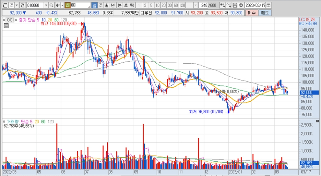
Task: Open the calendar date picker icon
Action: tap(269, 5)
